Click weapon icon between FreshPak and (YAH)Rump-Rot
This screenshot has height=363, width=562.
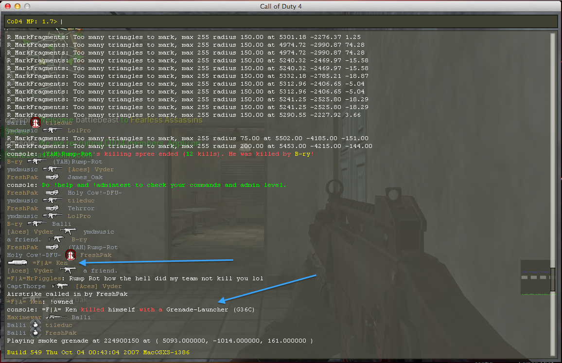tap(53, 247)
